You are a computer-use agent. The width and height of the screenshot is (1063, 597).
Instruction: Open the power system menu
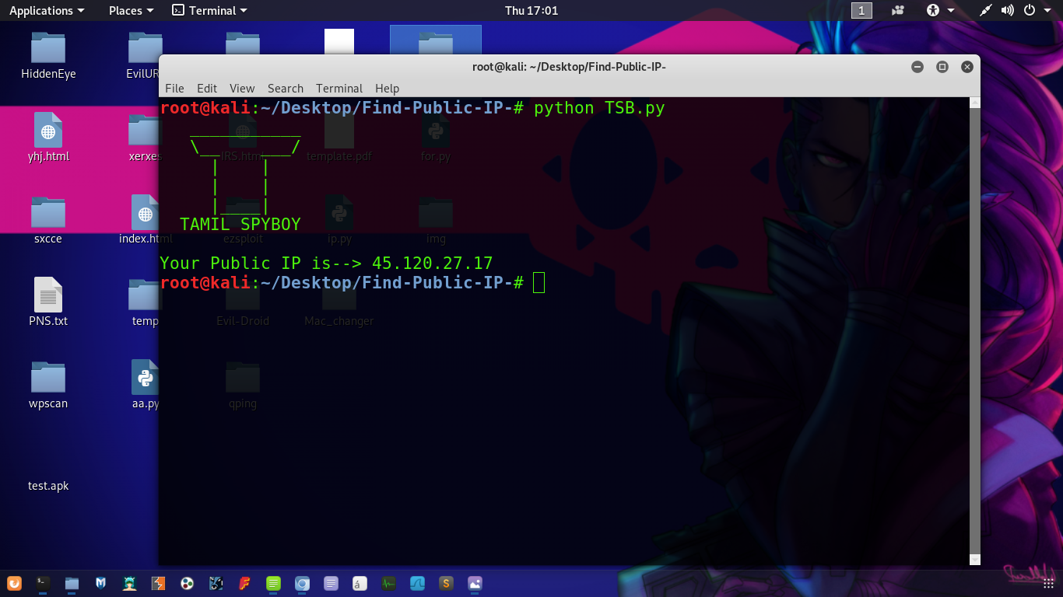tap(1035, 11)
